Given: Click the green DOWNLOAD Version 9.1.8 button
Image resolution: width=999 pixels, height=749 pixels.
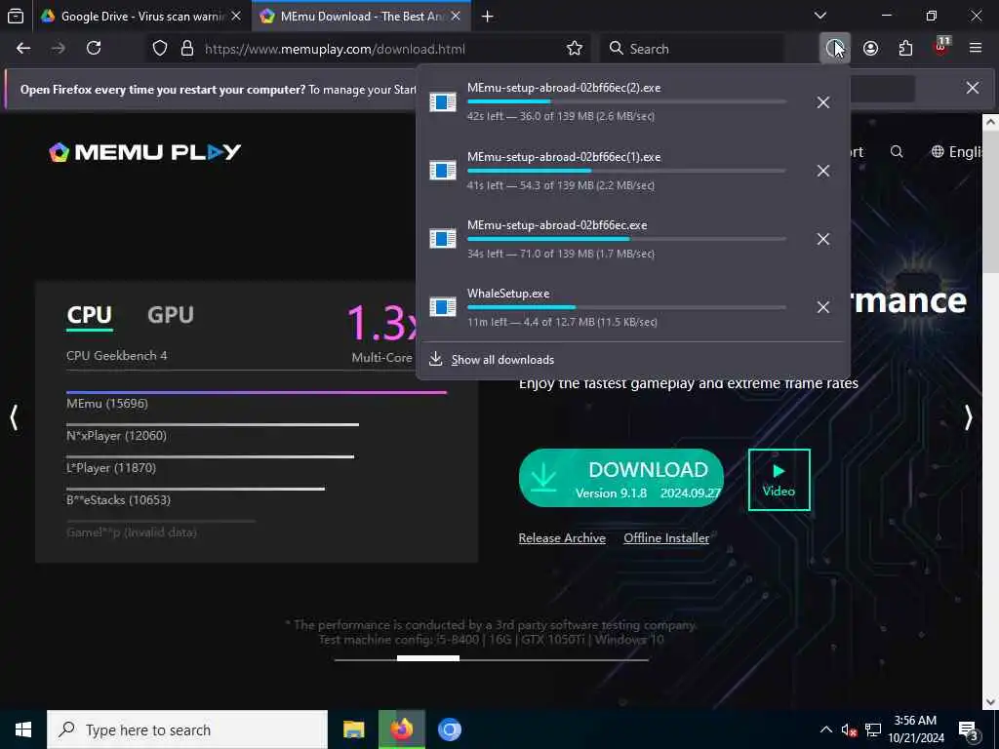Looking at the screenshot, I should 621,478.
